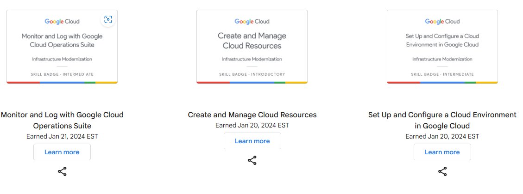Learn more about Monitor and Log badge
Screen dimensions: 523x194
pos(62,152)
